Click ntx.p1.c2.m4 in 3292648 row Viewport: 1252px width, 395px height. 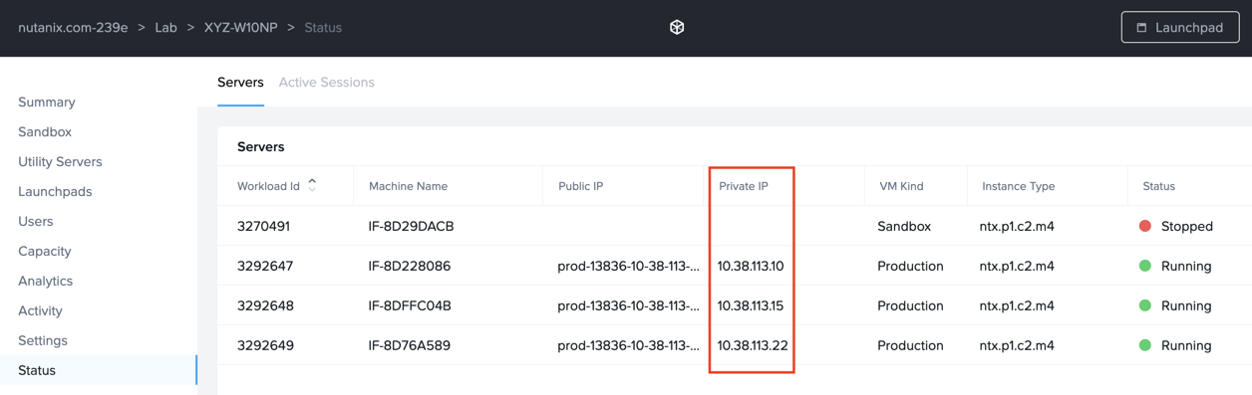pos(1017,305)
